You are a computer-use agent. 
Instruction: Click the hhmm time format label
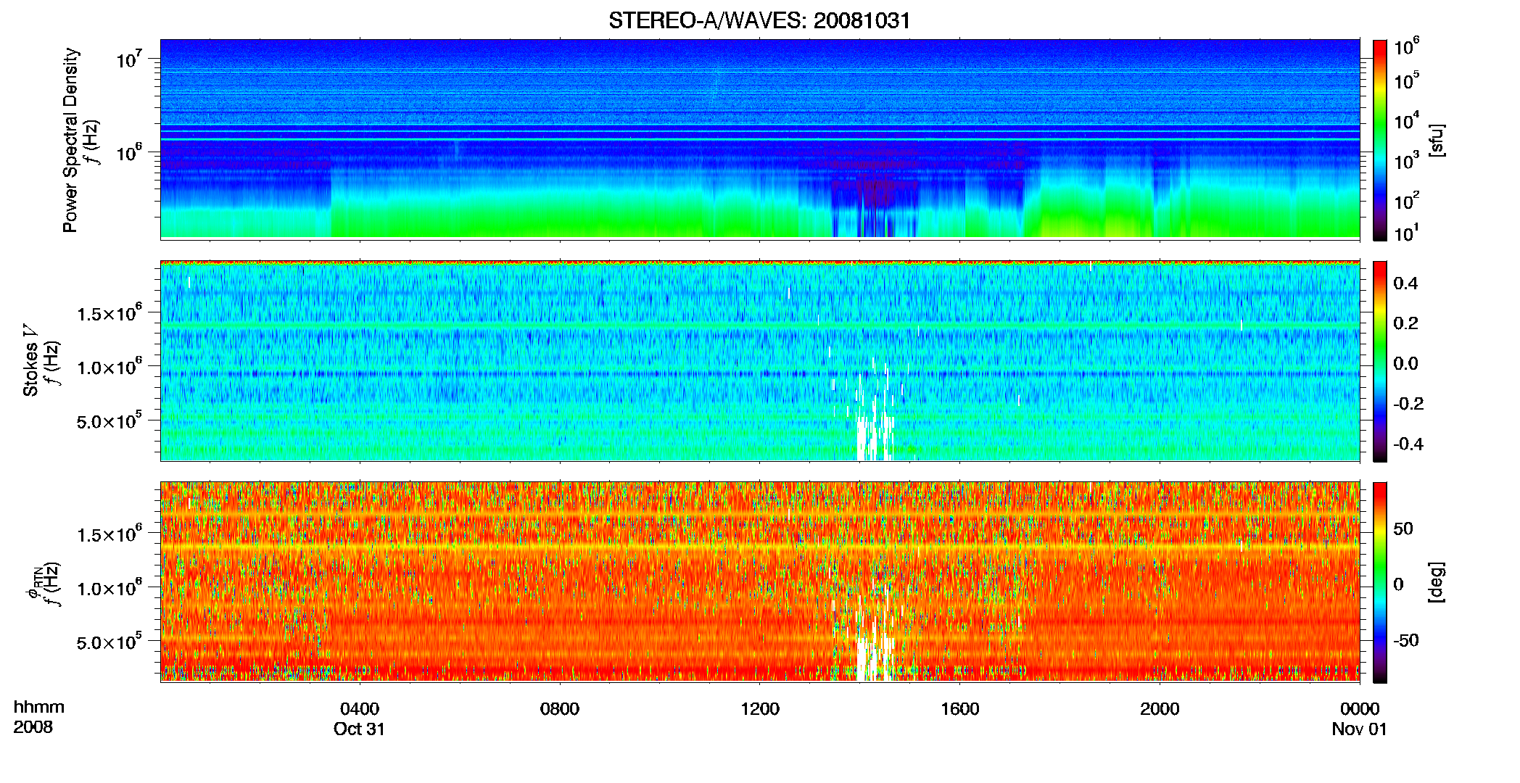click(39, 707)
